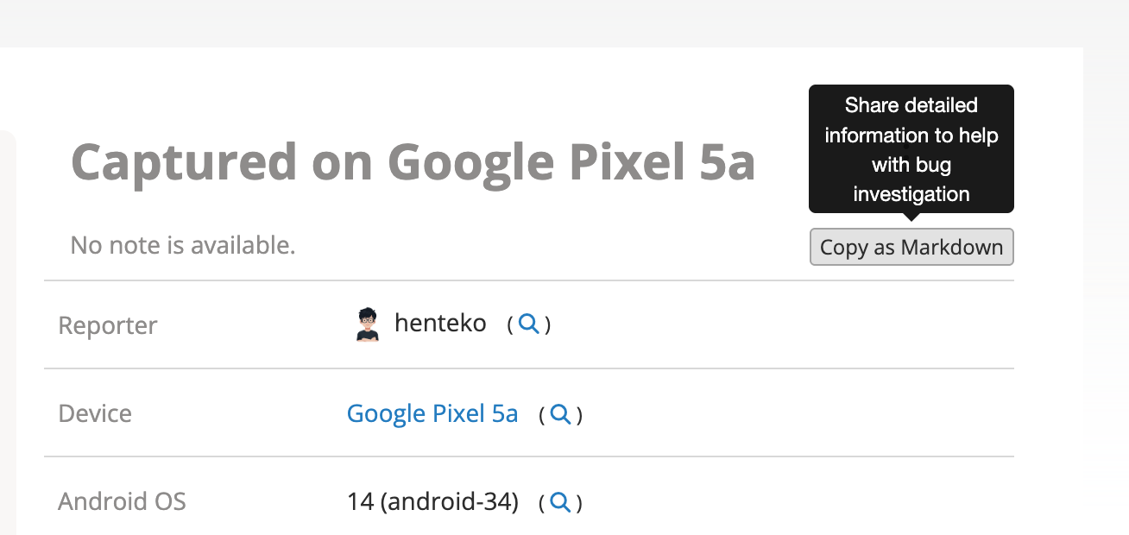Image resolution: width=1129 pixels, height=535 pixels.
Task: Click henteko's avatar image
Action: [x=368, y=324]
